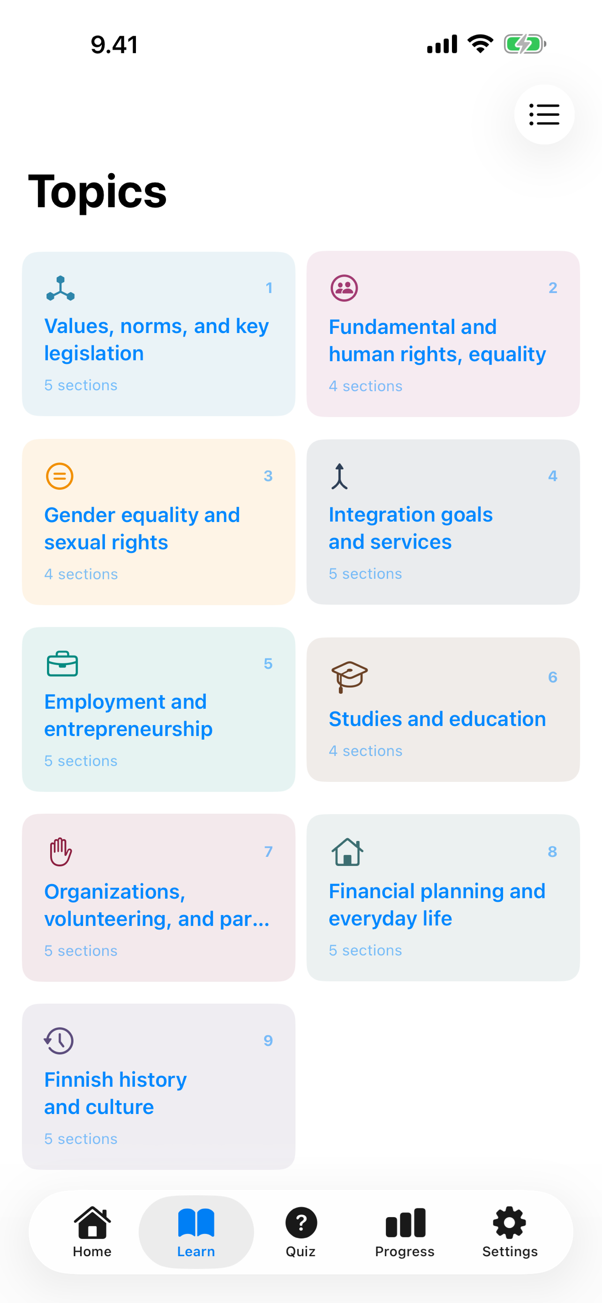This screenshot has height=1303, width=602.
Task: Select the equals icon on Gender equality card
Action: [59, 476]
